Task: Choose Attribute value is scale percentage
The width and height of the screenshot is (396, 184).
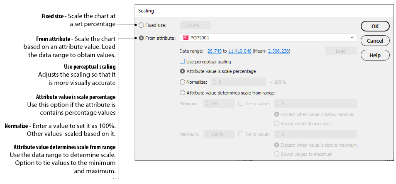Action: pyautogui.click(x=182, y=71)
